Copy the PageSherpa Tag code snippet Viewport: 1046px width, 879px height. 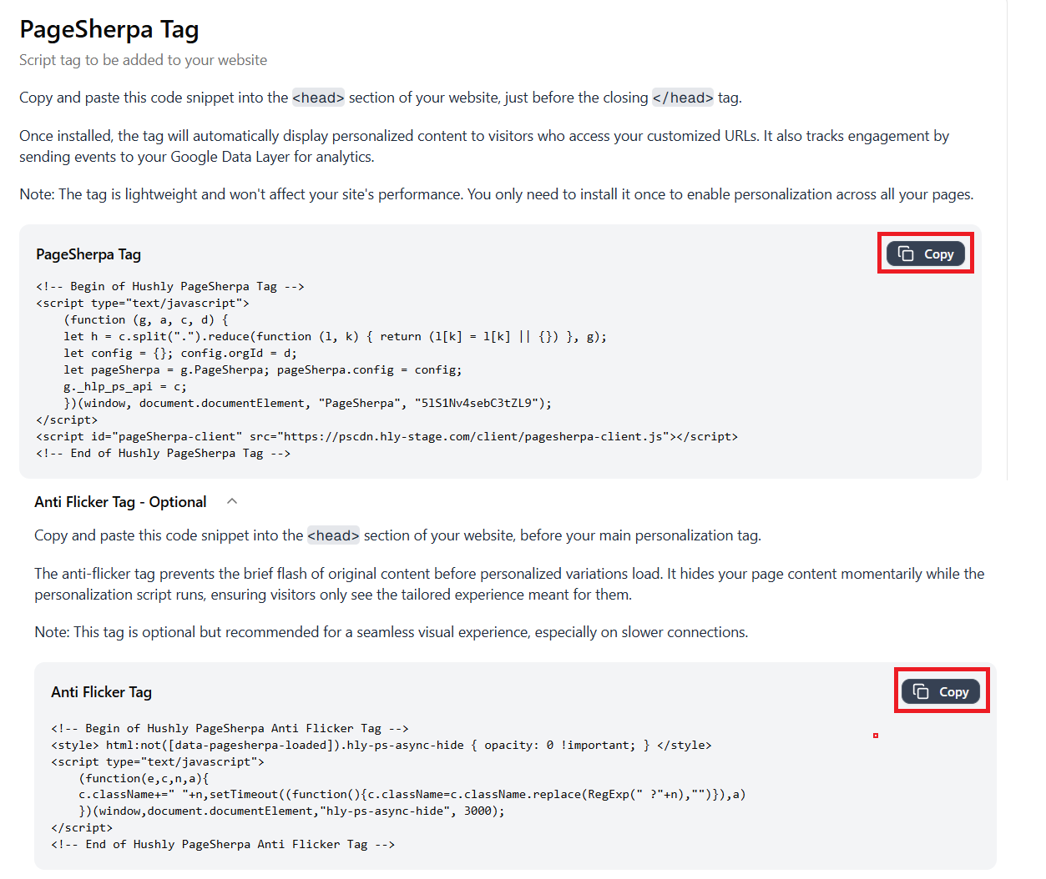tap(925, 254)
